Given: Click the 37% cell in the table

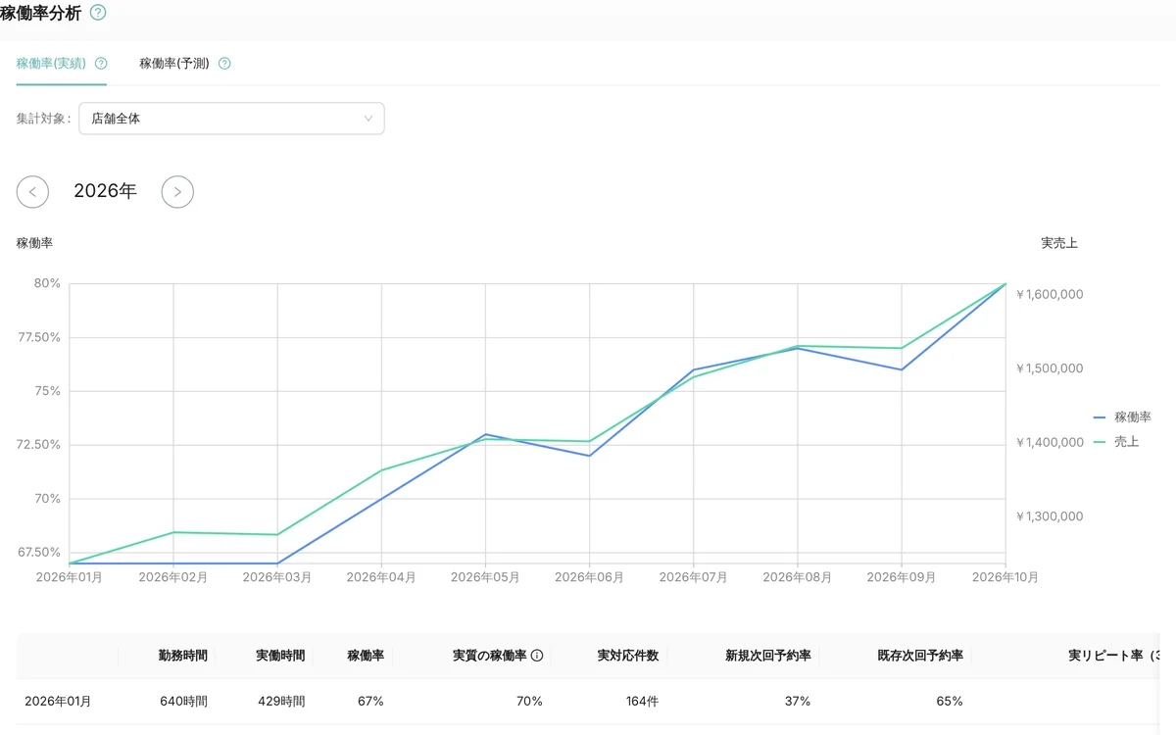Looking at the screenshot, I should 798,702.
